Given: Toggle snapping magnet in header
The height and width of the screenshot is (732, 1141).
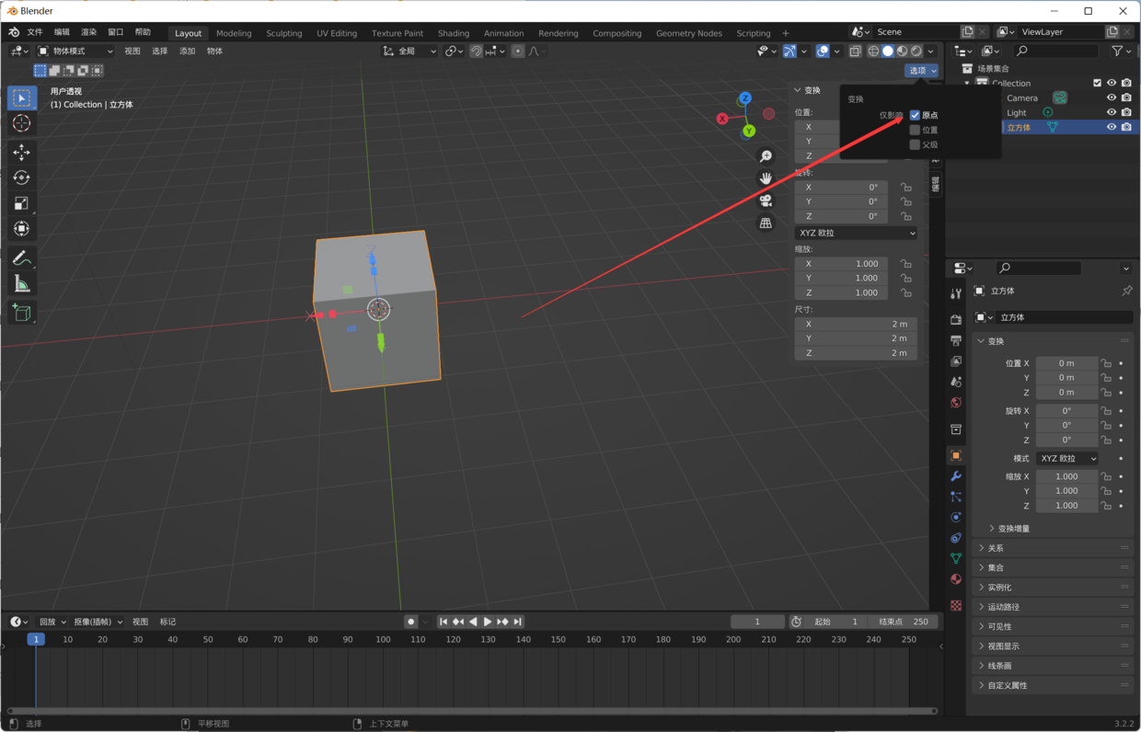Looking at the screenshot, I should point(476,51).
